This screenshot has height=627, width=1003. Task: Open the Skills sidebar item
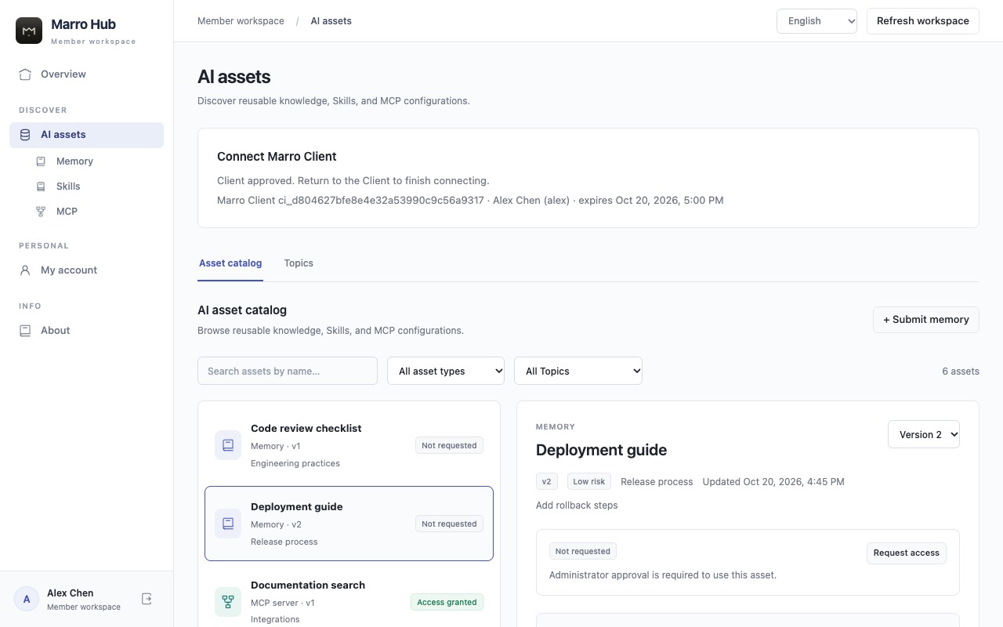click(x=96, y=187)
